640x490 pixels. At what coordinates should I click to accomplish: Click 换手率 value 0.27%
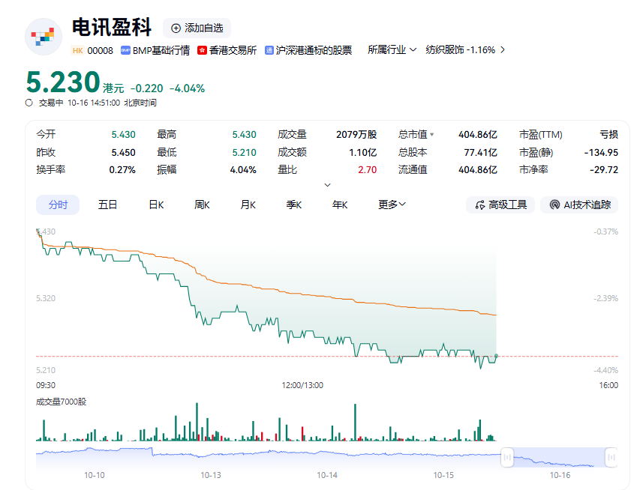pos(122,169)
